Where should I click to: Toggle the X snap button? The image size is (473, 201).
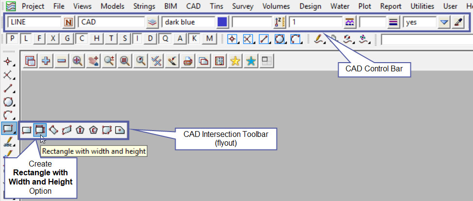click(53, 39)
